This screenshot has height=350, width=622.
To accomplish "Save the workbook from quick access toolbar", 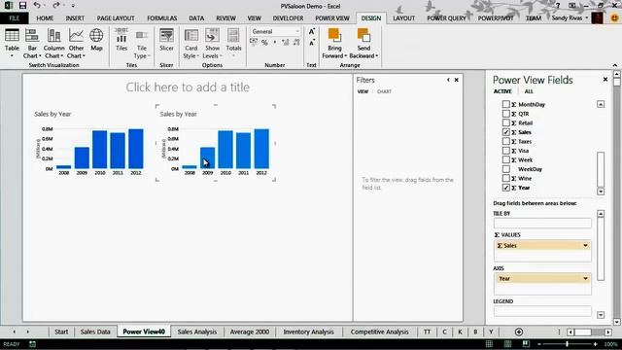I will click(22, 6).
